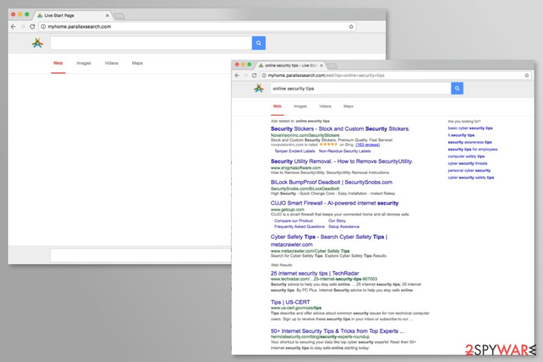
Task: Click related search 'cyber security threats'
Action: (468, 164)
